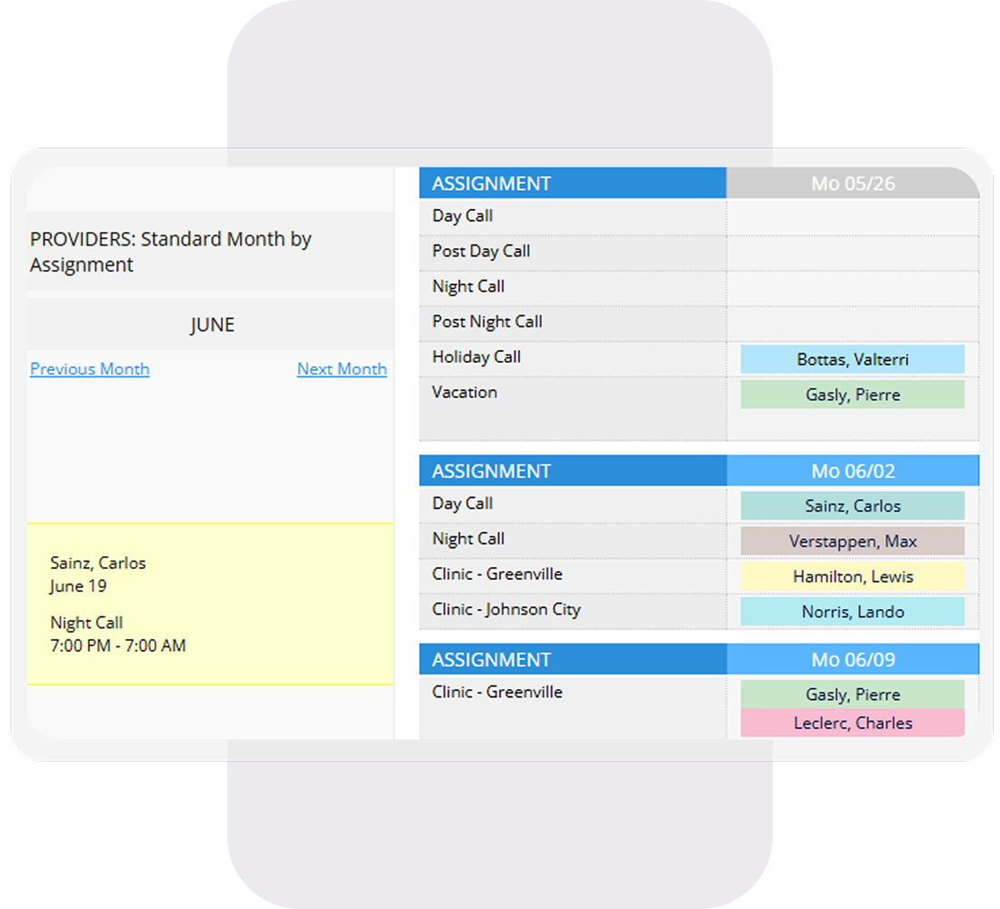This screenshot has width=1000, height=909.
Task: Click the empty Day Call cell for 05/26
Action: tap(853, 216)
